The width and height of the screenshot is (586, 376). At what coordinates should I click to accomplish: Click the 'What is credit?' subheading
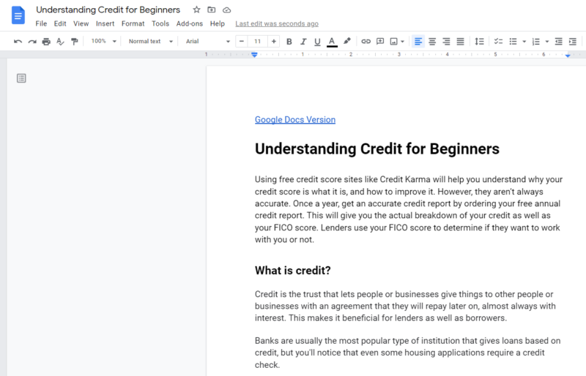292,271
